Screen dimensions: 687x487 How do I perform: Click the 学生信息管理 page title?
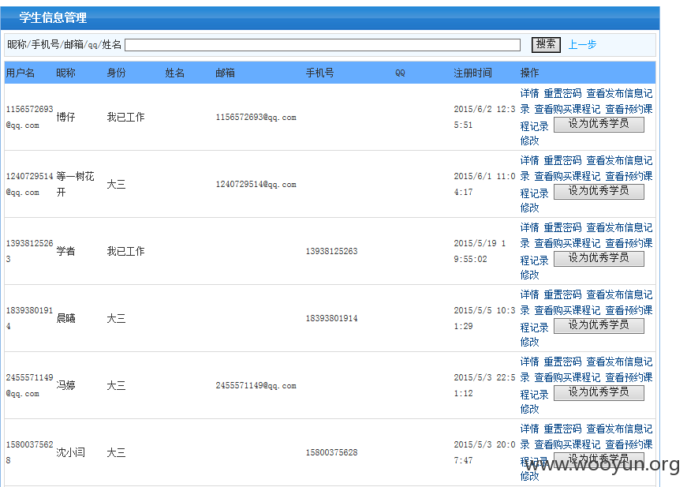53,18
